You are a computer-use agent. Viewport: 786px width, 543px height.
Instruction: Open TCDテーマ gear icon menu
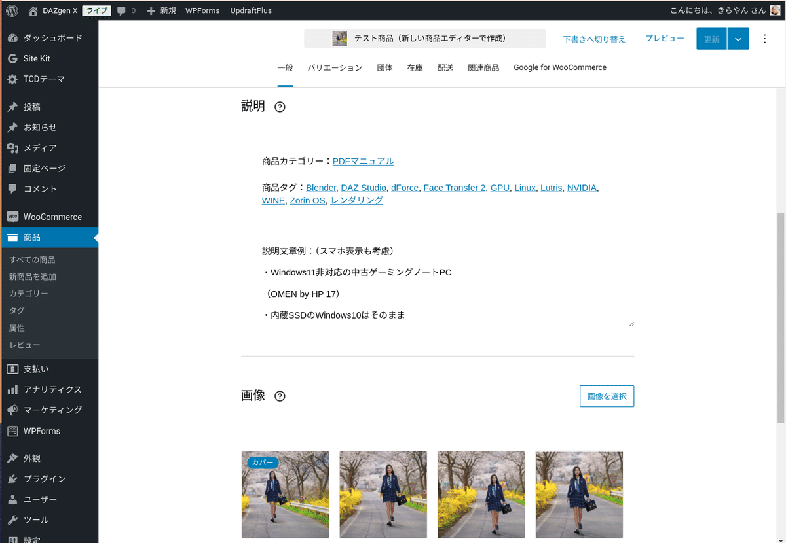tap(12, 79)
